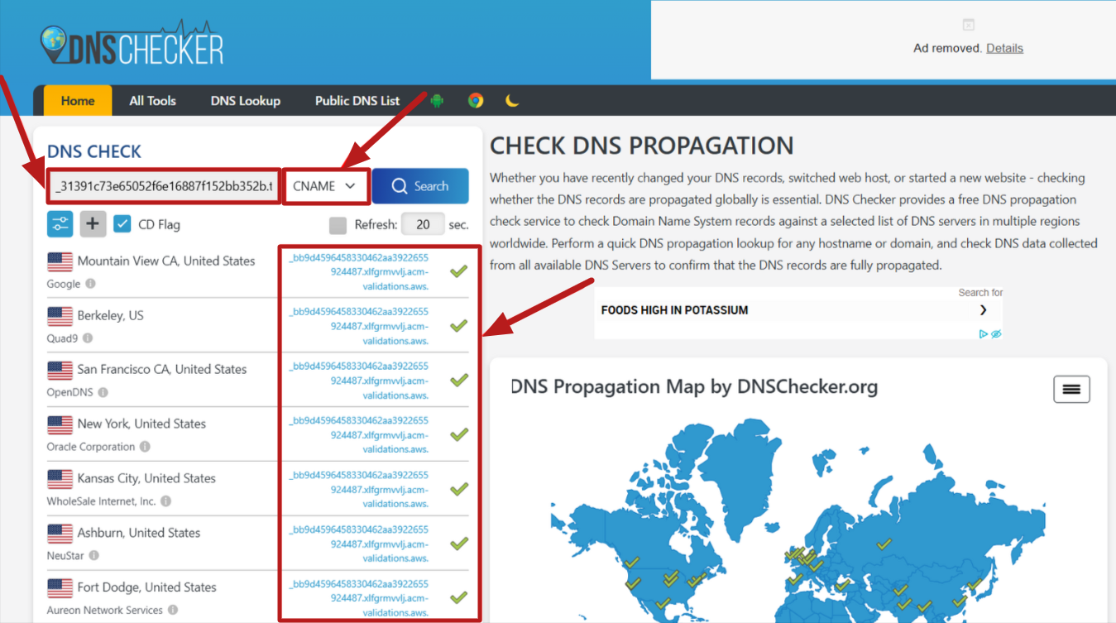Click the domain name input field

(x=164, y=186)
